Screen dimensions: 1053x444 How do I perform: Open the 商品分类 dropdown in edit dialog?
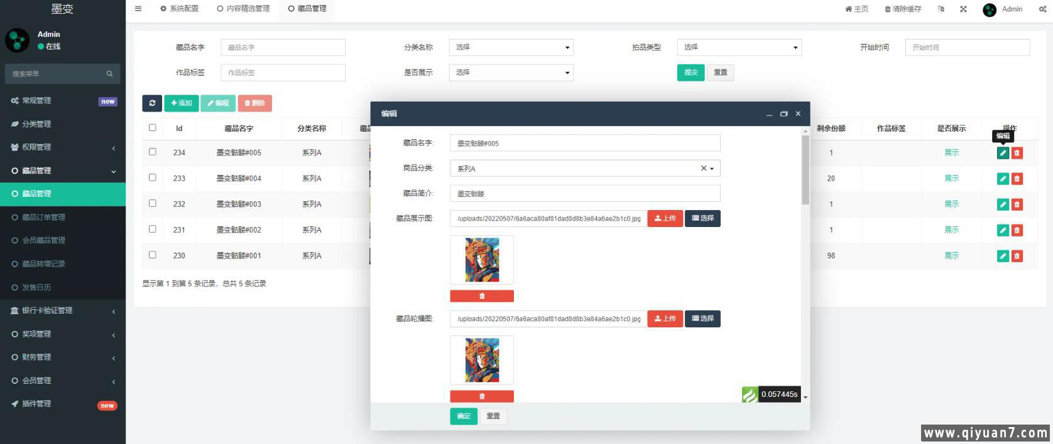[x=584, y=169]
